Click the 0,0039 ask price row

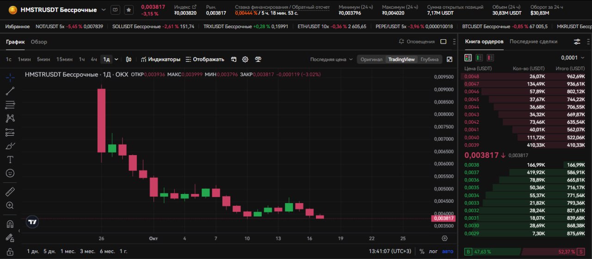click(524, 145)
